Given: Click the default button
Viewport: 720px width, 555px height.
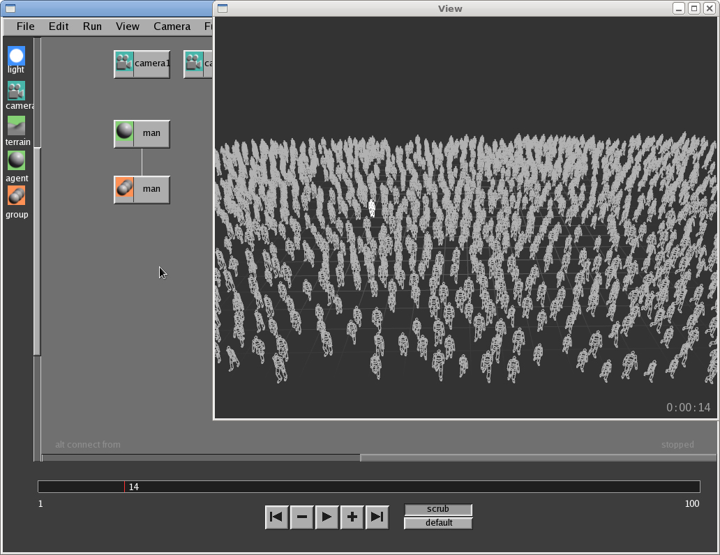Looking at the screenshot, I should point(438,523).
